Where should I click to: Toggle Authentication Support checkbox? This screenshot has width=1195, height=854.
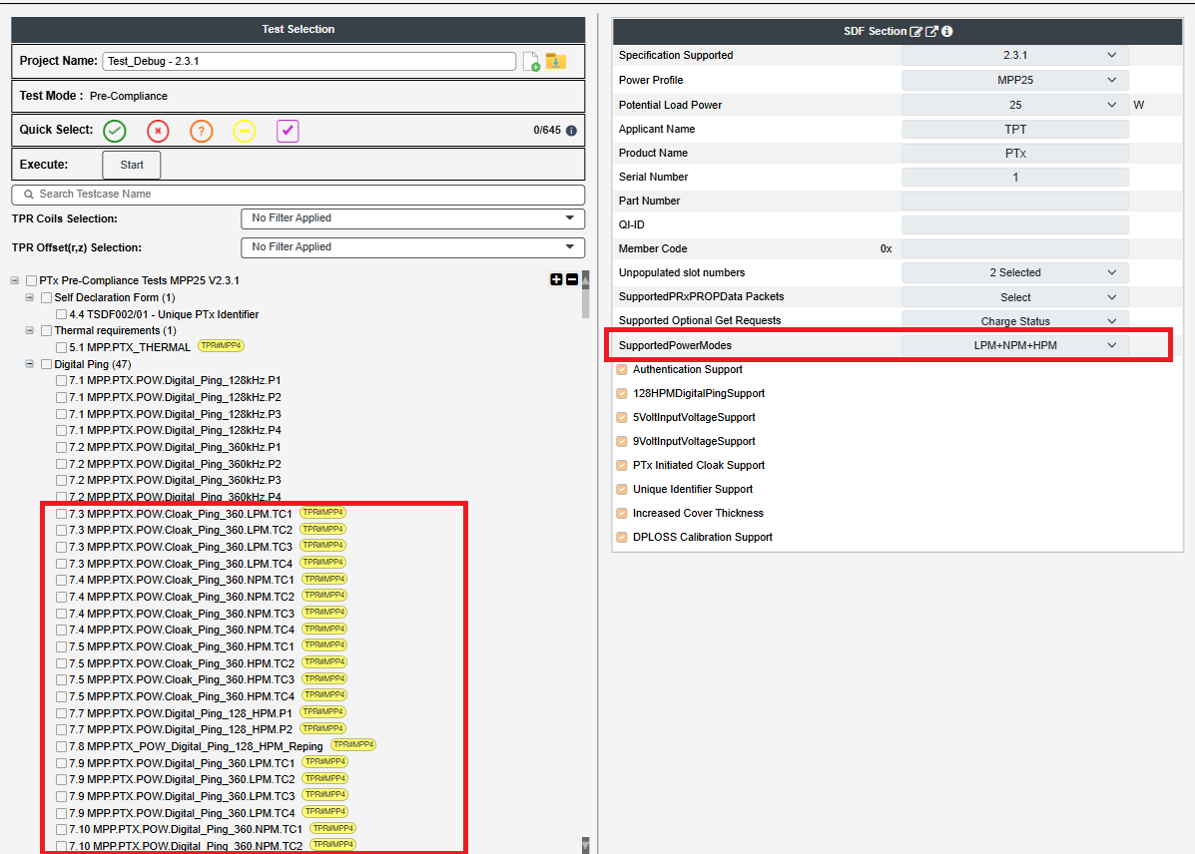622,369
